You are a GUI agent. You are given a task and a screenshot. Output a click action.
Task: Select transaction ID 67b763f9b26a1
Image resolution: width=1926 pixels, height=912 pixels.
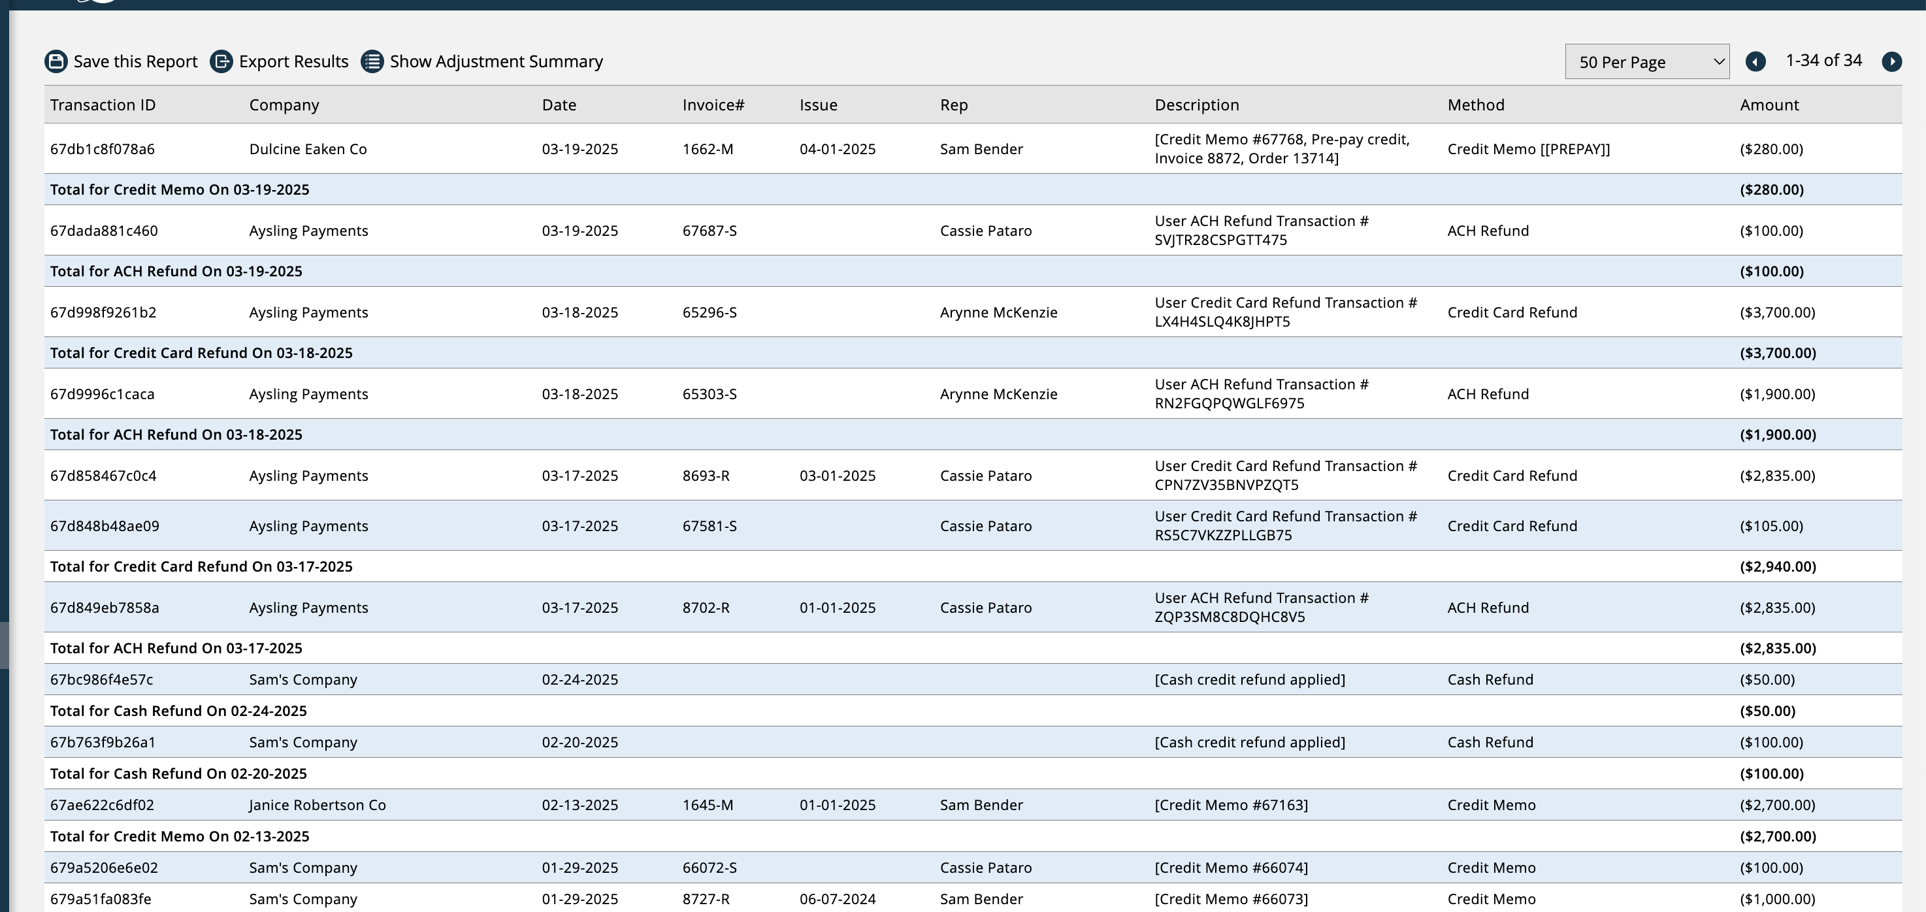coord(103,741)
